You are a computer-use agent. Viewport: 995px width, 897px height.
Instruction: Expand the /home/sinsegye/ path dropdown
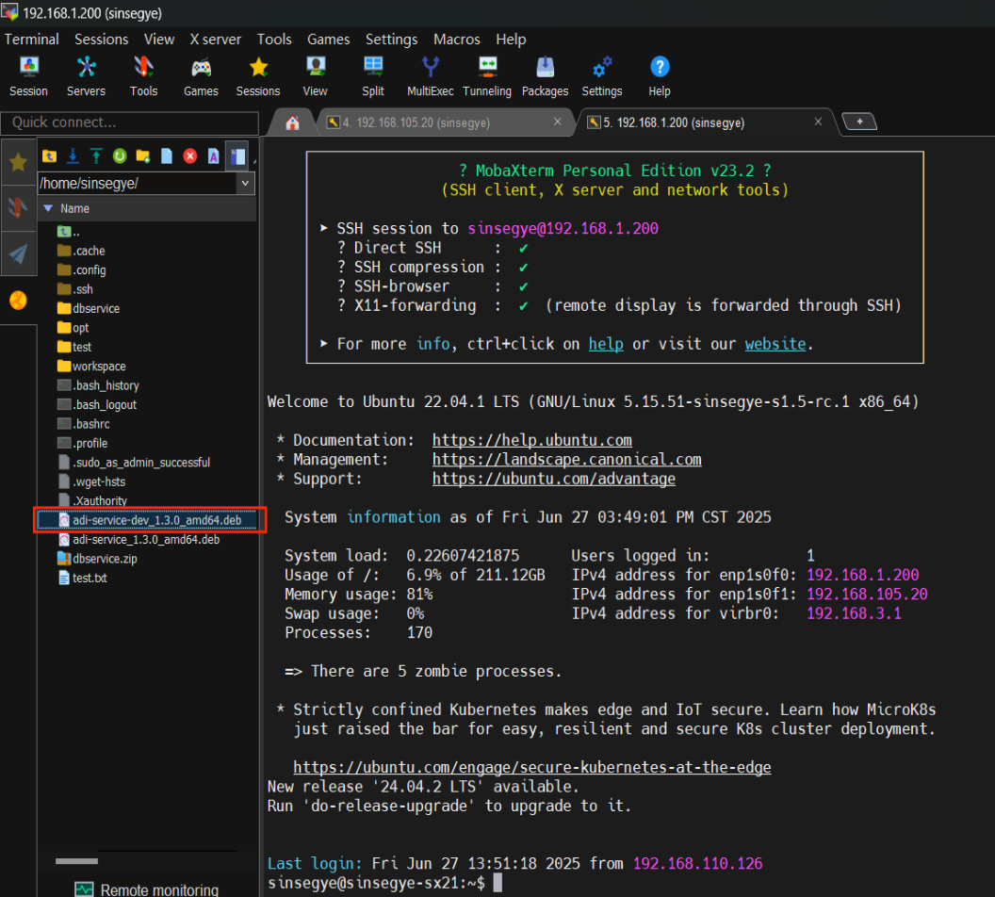pos(246,184)
